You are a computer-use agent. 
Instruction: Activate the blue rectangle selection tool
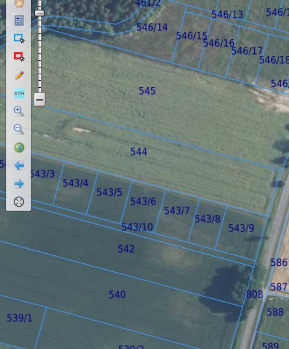(19, 38)
